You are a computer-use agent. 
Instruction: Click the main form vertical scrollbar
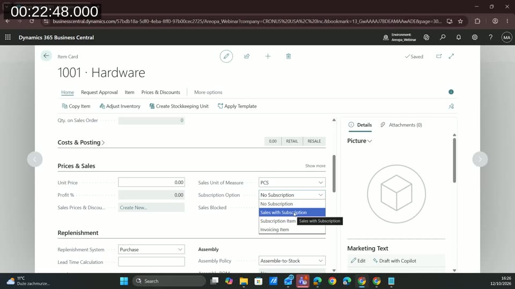[334, 173]
